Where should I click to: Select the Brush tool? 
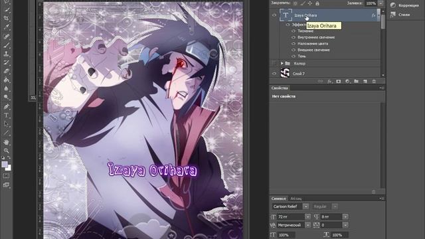(6, 45)
